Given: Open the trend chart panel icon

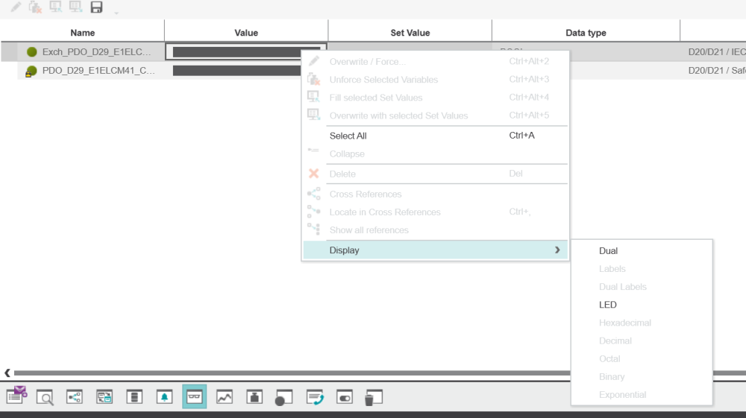Looking at the screenshot, I should [225, 397].
